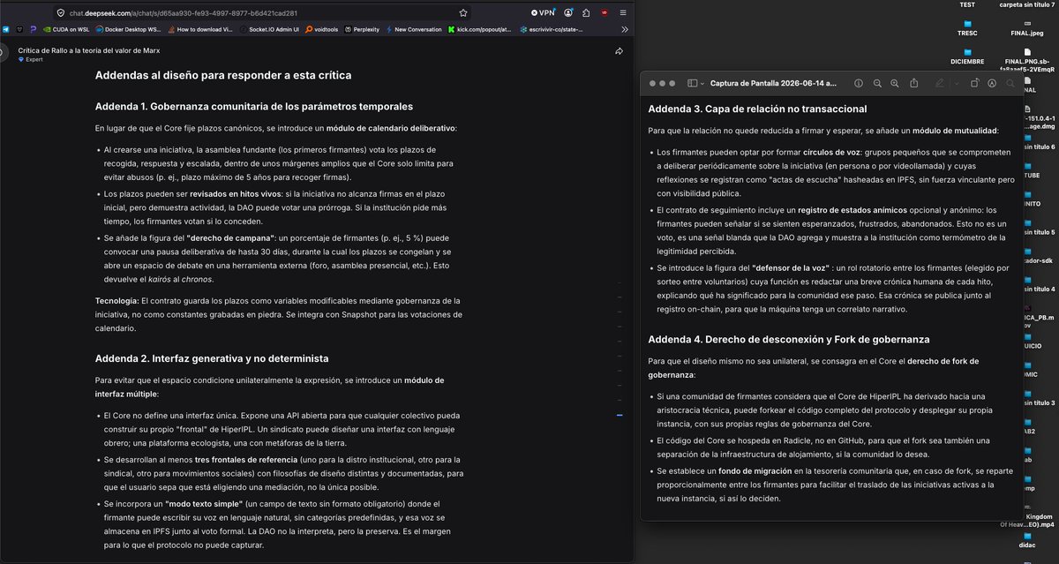Viewport: 1059px width, 564px height.
Task: Click the highlighted chat outline marker
Action: pos(620,415)
